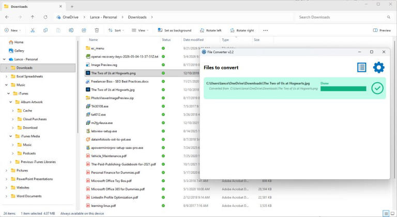Image resolution: width=397 pixels, height=217 pixels.
Task: Open a new tab with plus button
Action: (x=72, y=7)
